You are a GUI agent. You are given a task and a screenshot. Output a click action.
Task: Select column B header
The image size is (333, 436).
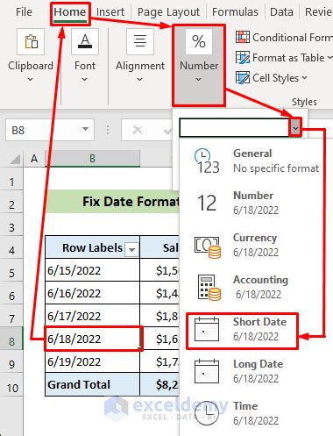point(92,159)
